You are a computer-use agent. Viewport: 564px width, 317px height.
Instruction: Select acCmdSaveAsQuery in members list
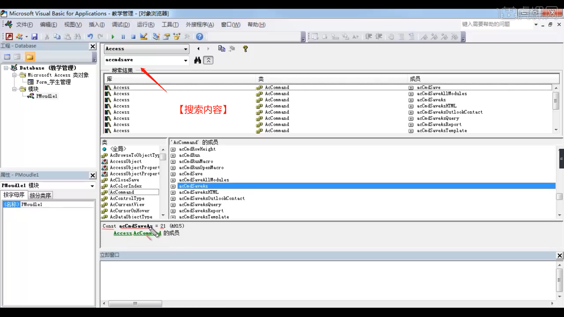click(200, 205)
